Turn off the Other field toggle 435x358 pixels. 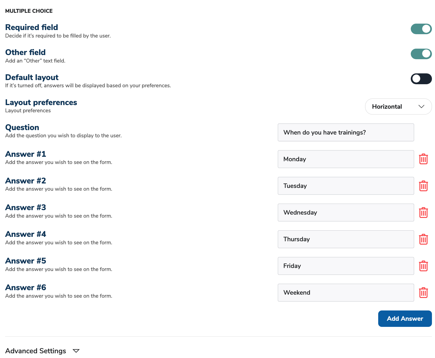pos(421,54)
